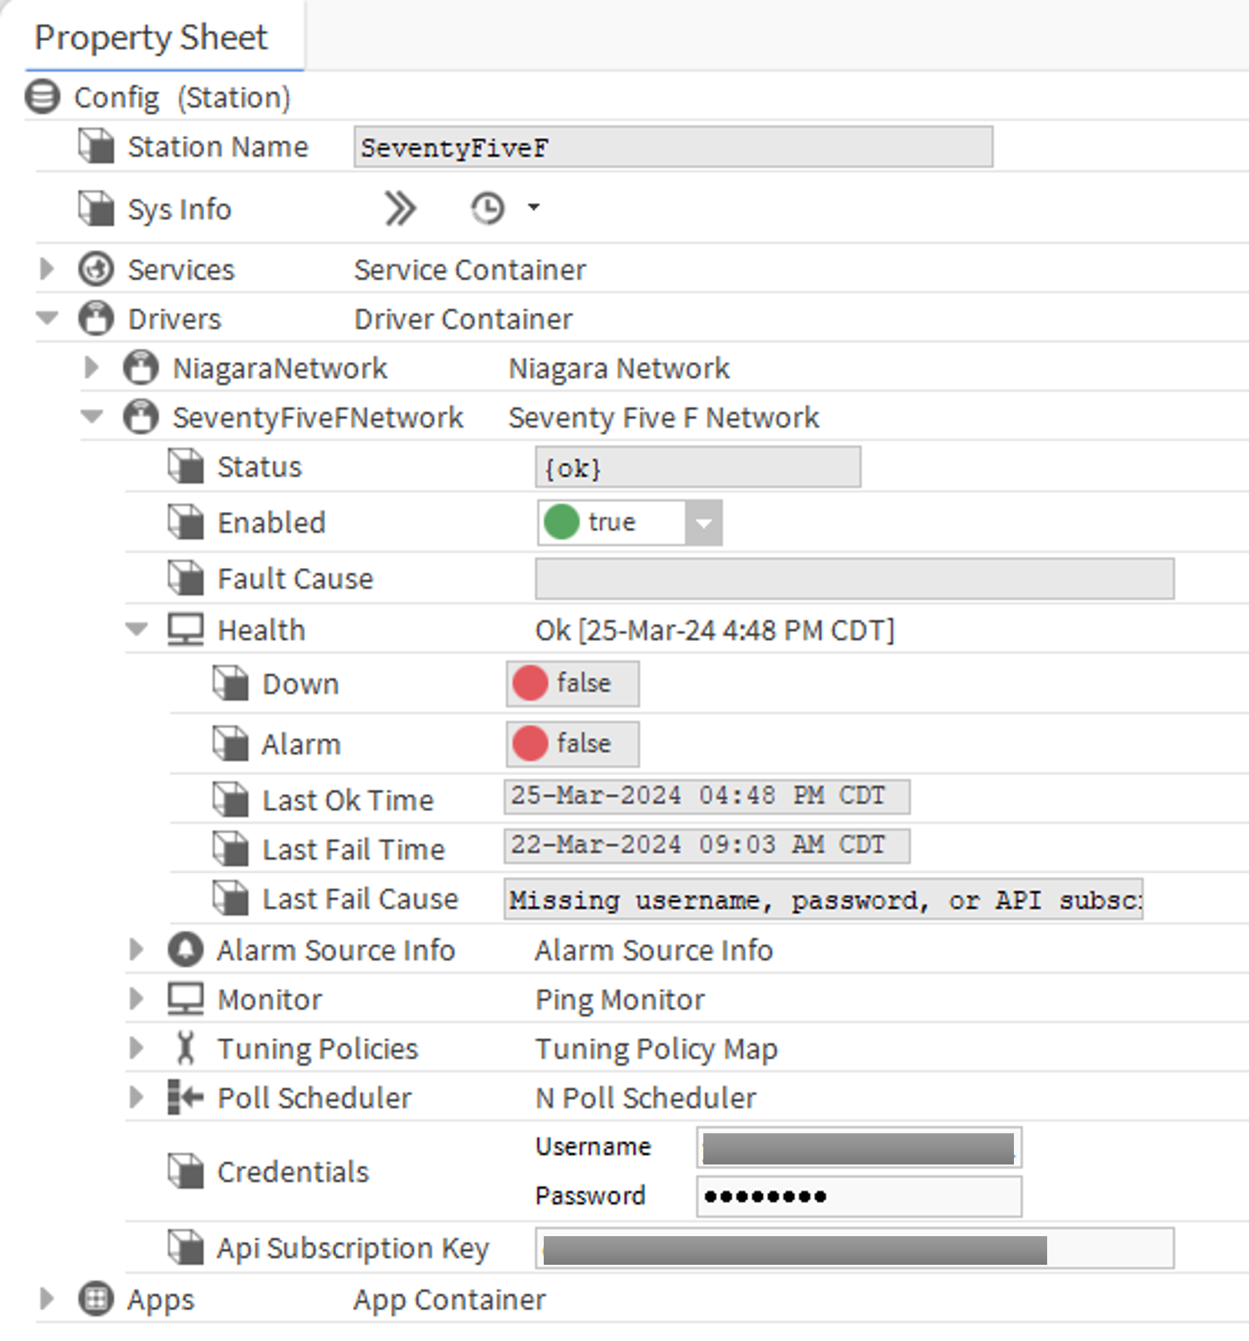Select the 'Niagara Network' type text
The image size is (1249, 1341).
619,369
